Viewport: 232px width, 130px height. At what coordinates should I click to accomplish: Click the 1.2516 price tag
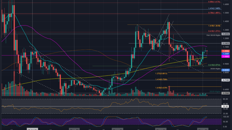[x=226, y=34]
